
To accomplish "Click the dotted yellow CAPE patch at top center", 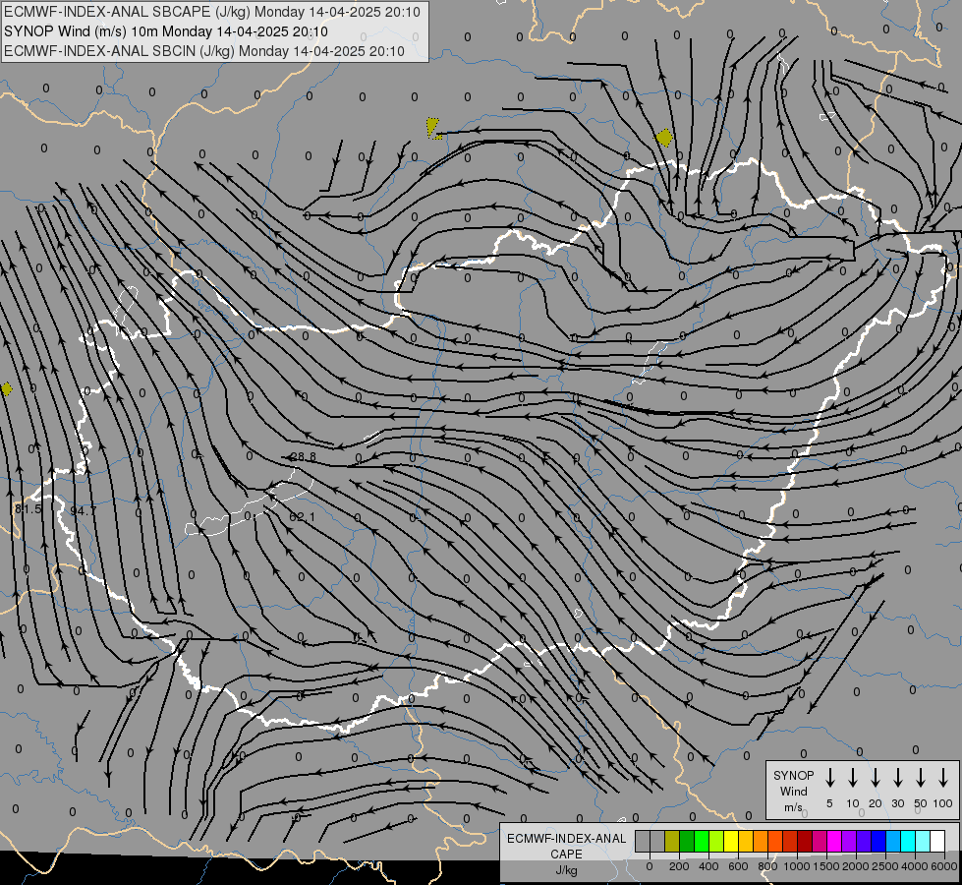I will (433, 129).
